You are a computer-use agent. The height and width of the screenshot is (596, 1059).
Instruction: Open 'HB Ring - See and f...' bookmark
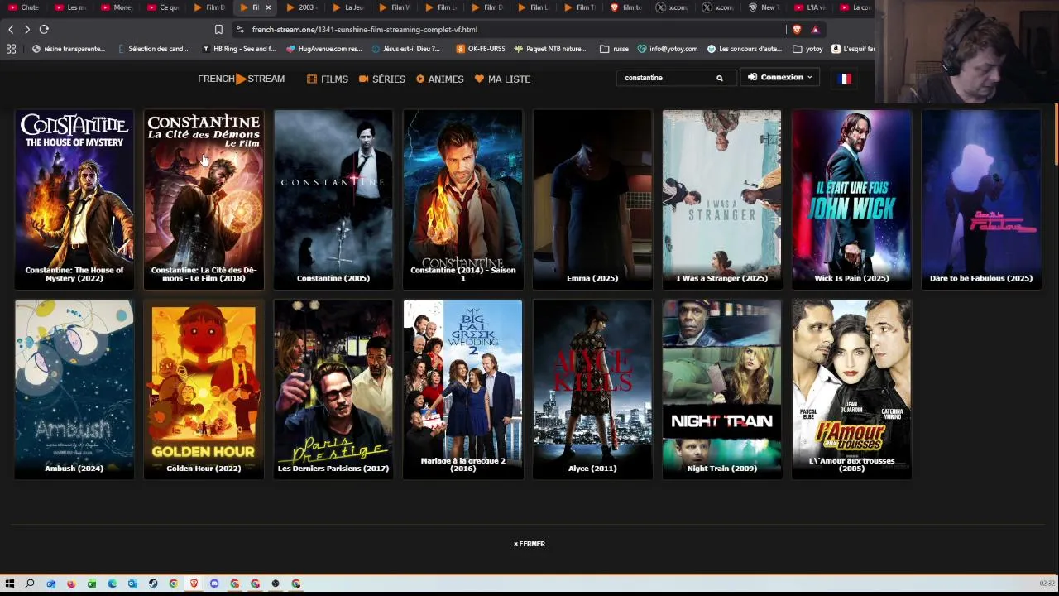(x=239, y=49)
